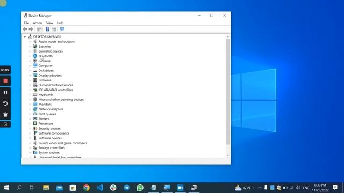The height and width of the screenshot is (193, 344).
Task: Select the Printers category icon
Action: point(35,119)
